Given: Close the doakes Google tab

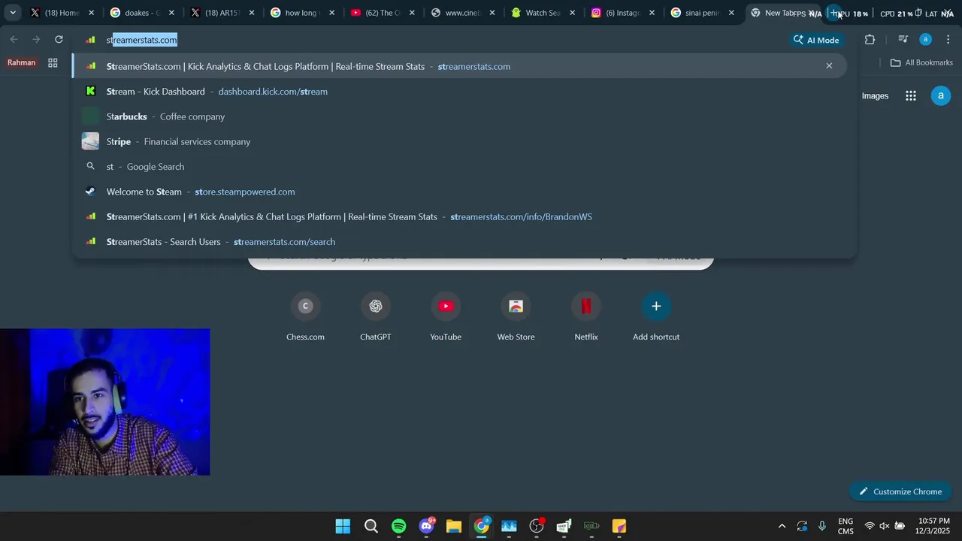Looking at the screenshot, I should (171, 13).
